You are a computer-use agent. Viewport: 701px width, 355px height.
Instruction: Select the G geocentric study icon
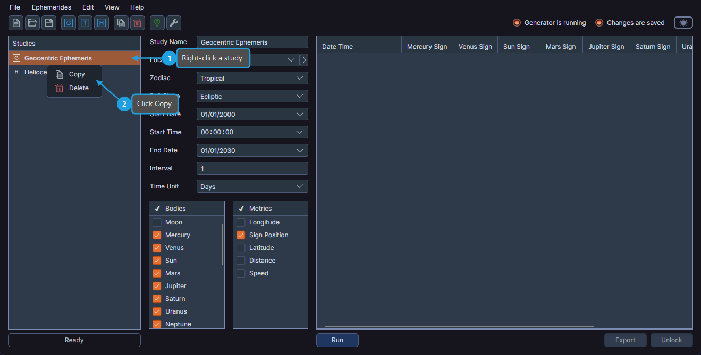point(68,23)
